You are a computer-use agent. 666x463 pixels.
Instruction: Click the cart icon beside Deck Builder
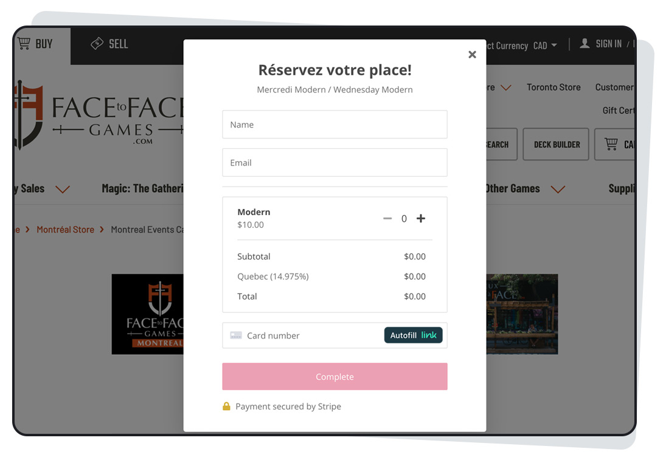coord(611,144)
